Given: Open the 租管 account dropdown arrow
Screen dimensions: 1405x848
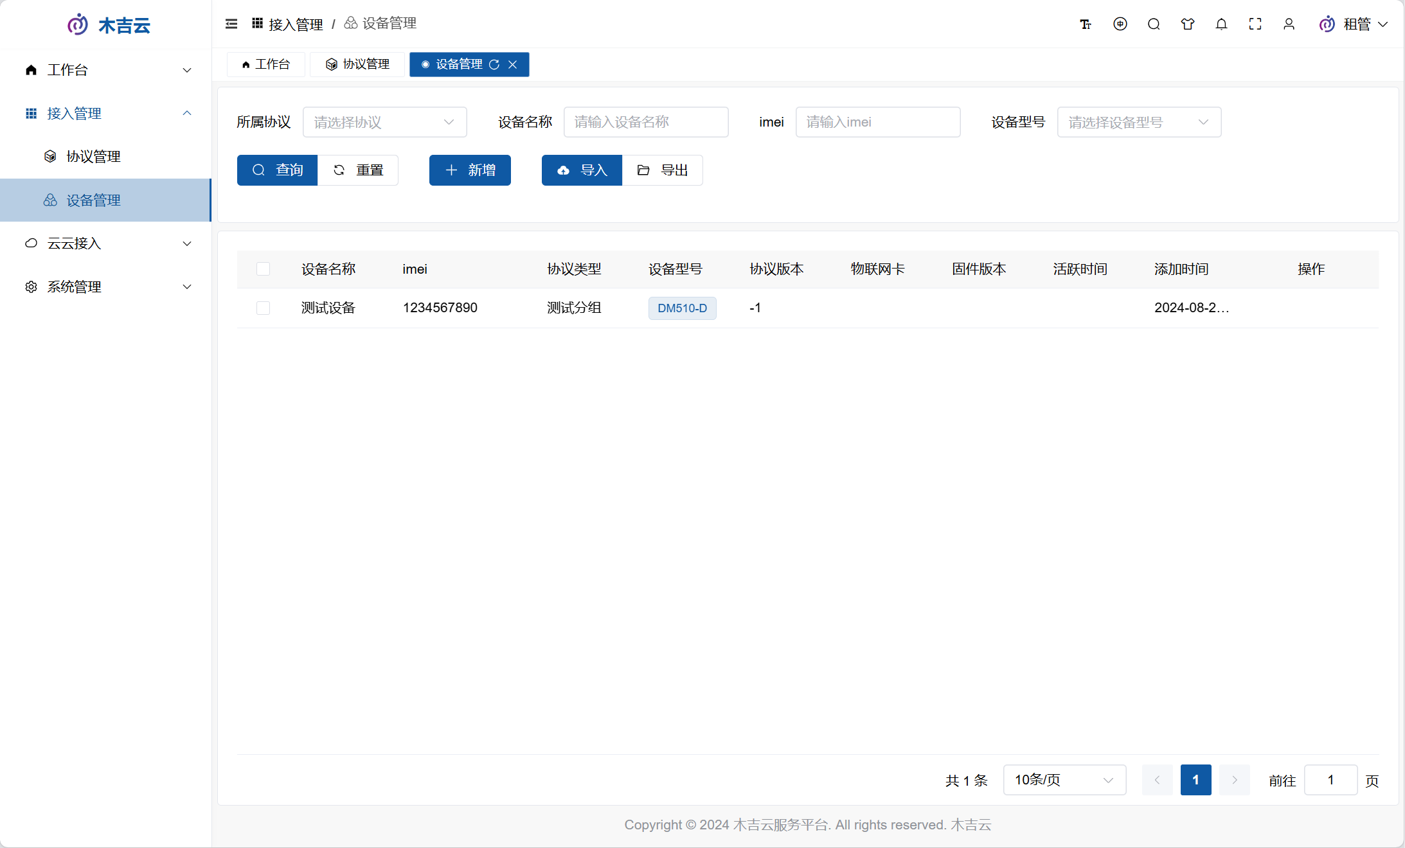Looking at the screenshot, I should pos(1383,24).
